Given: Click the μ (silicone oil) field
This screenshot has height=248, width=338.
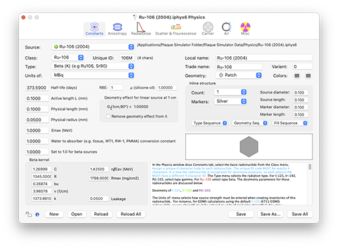Looking at the screenshot, I should coord(167,88).
